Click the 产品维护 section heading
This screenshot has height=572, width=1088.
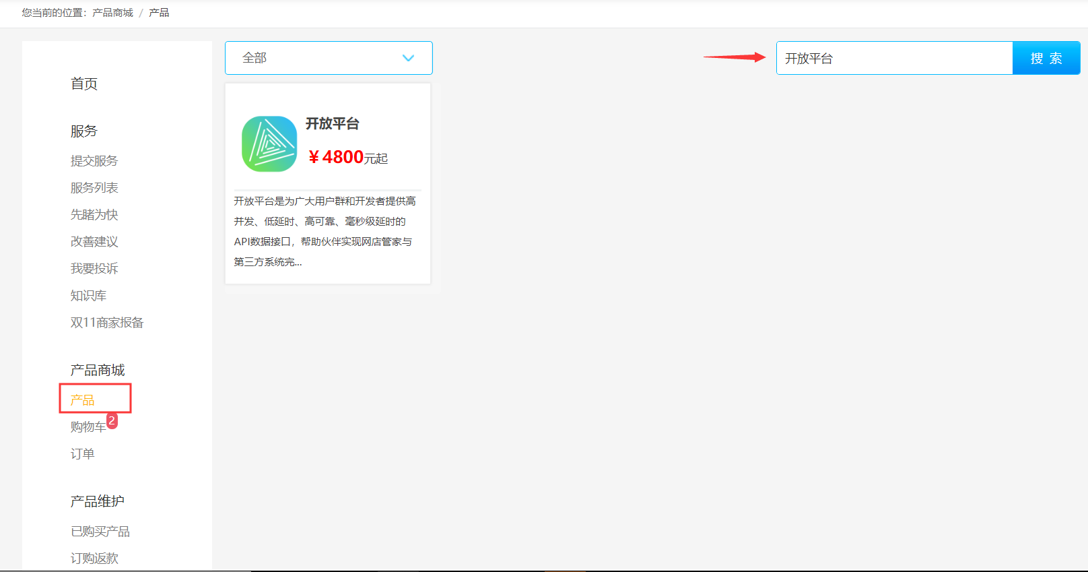point(98,501)
